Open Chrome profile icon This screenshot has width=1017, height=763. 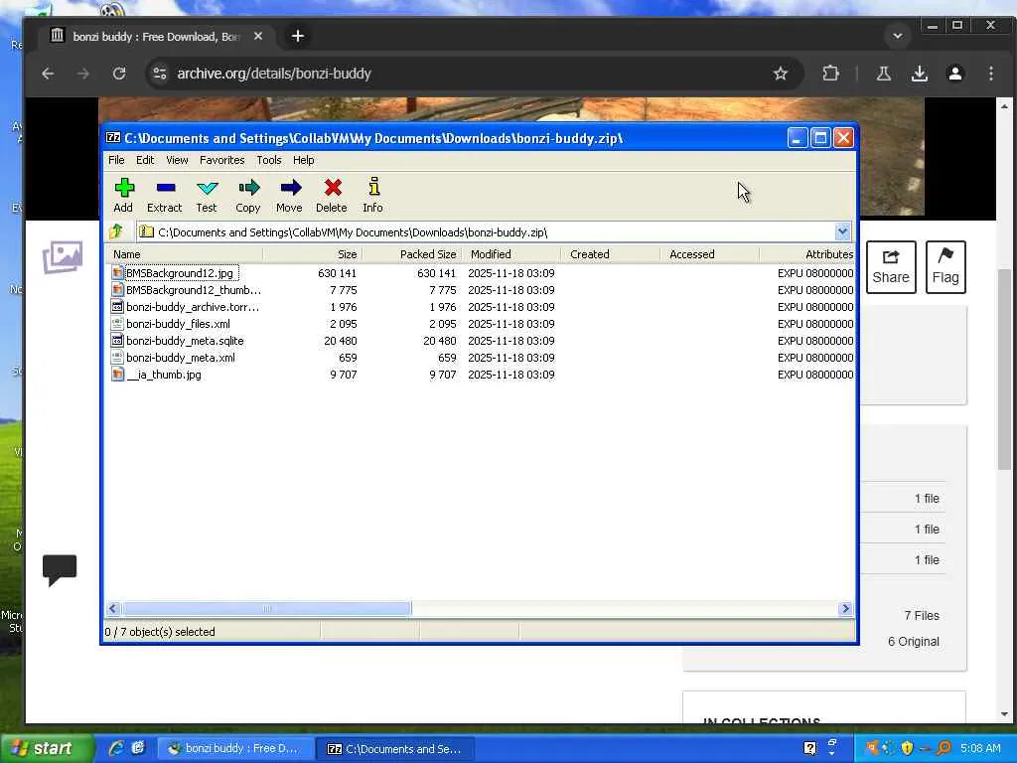(x=954, y=74)
